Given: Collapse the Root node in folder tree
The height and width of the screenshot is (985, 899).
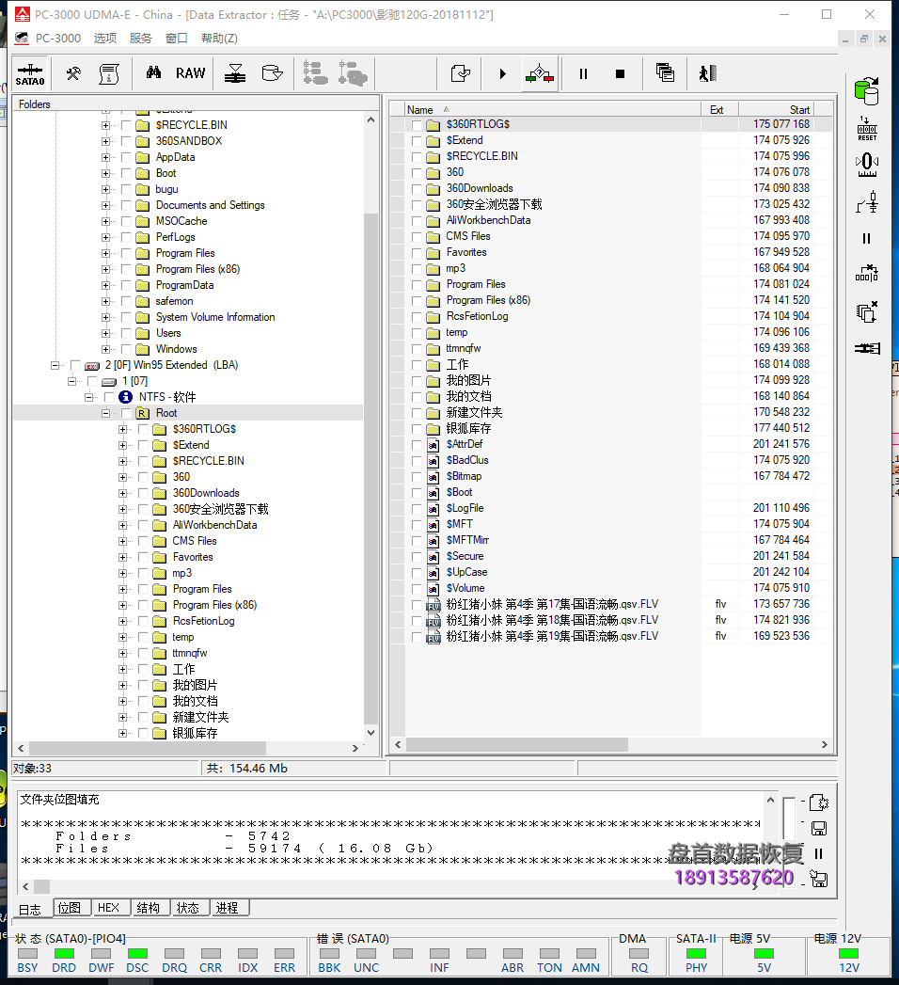Looking at the screenshot, I should click(105, 413).
